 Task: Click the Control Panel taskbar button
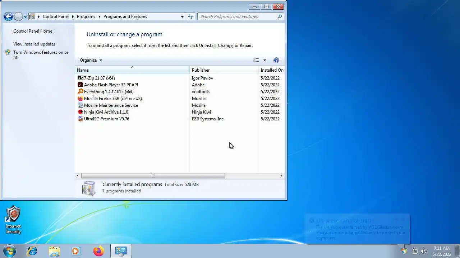(121, 251)
